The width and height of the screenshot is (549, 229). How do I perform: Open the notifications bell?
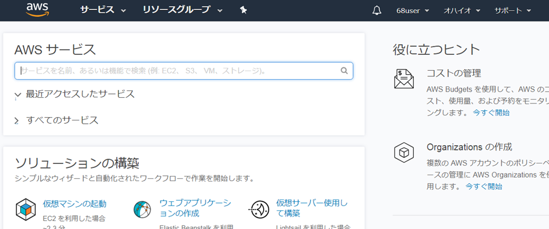[377, 10]
